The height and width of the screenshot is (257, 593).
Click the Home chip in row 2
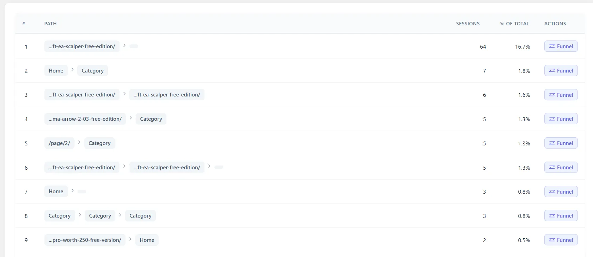click(56, 70)
